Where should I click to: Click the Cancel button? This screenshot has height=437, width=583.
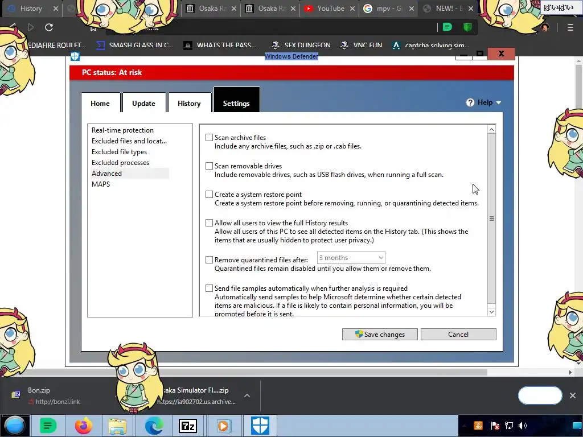(458, 335)
